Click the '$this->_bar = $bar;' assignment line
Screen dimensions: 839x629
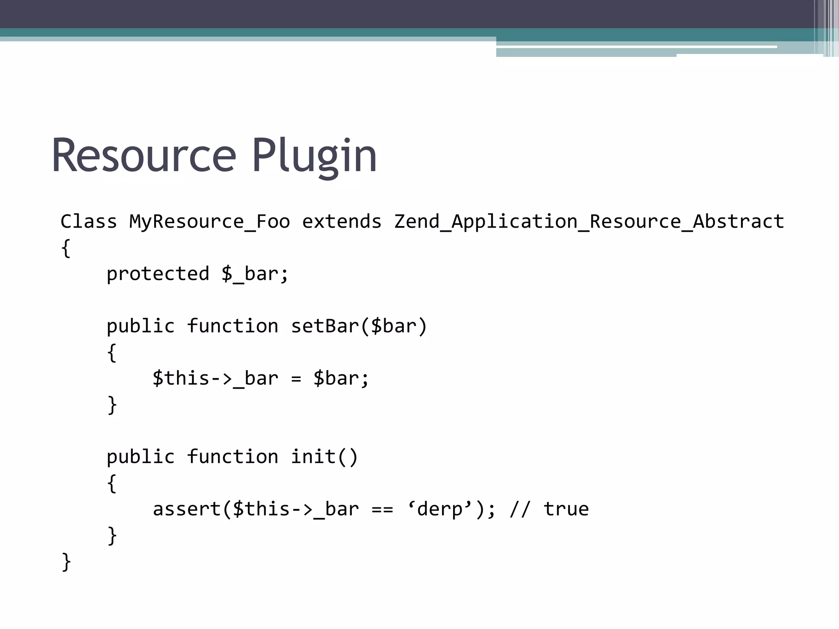pyautogui.click(x=261, y=378)
